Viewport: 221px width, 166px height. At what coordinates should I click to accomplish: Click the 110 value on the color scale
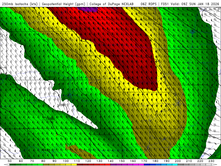77,161
